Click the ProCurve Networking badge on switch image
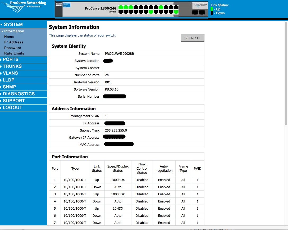Image resolution: width=288 pixels, height=230 pixels. (200, 5)
